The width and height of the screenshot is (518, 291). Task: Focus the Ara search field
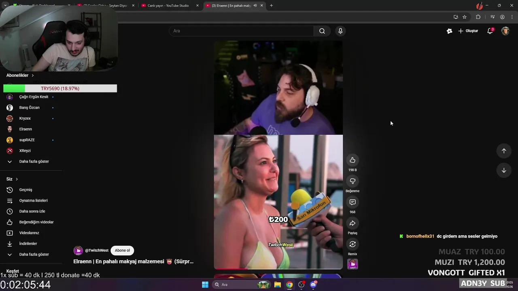coord(241,31)
